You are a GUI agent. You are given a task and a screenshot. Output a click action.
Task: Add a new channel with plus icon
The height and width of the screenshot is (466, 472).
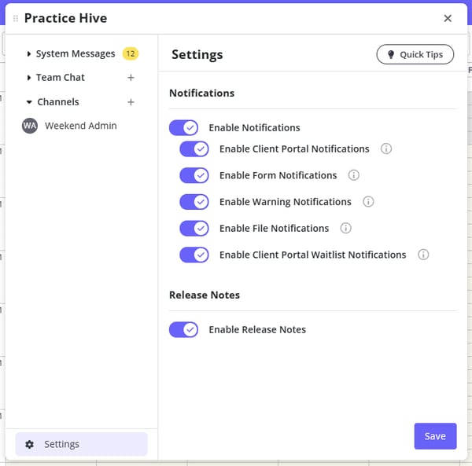131,102
